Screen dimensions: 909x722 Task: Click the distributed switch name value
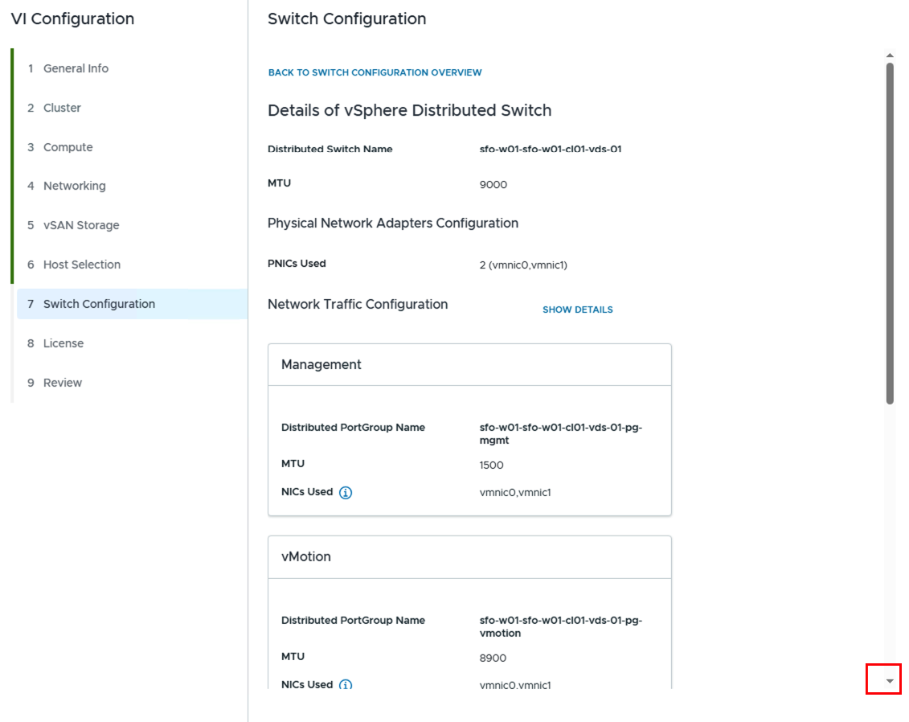coord(551,149)
